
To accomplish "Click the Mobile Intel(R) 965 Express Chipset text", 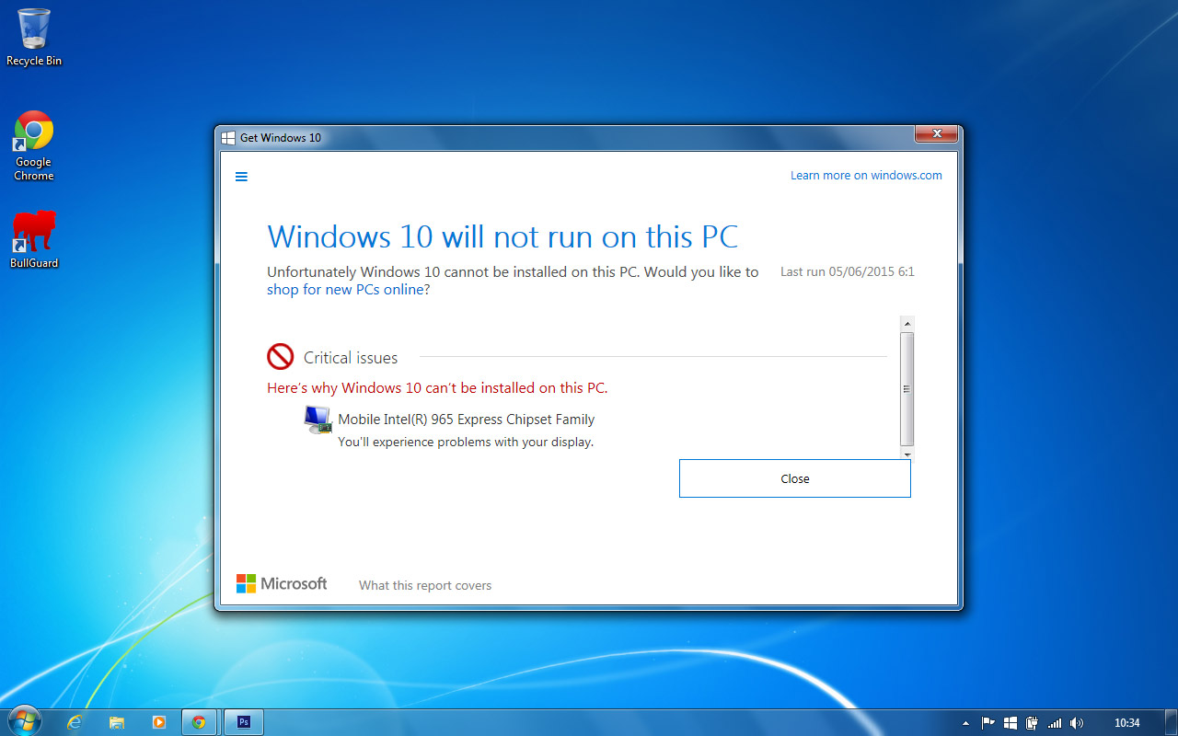I will [x=467, y=420].
